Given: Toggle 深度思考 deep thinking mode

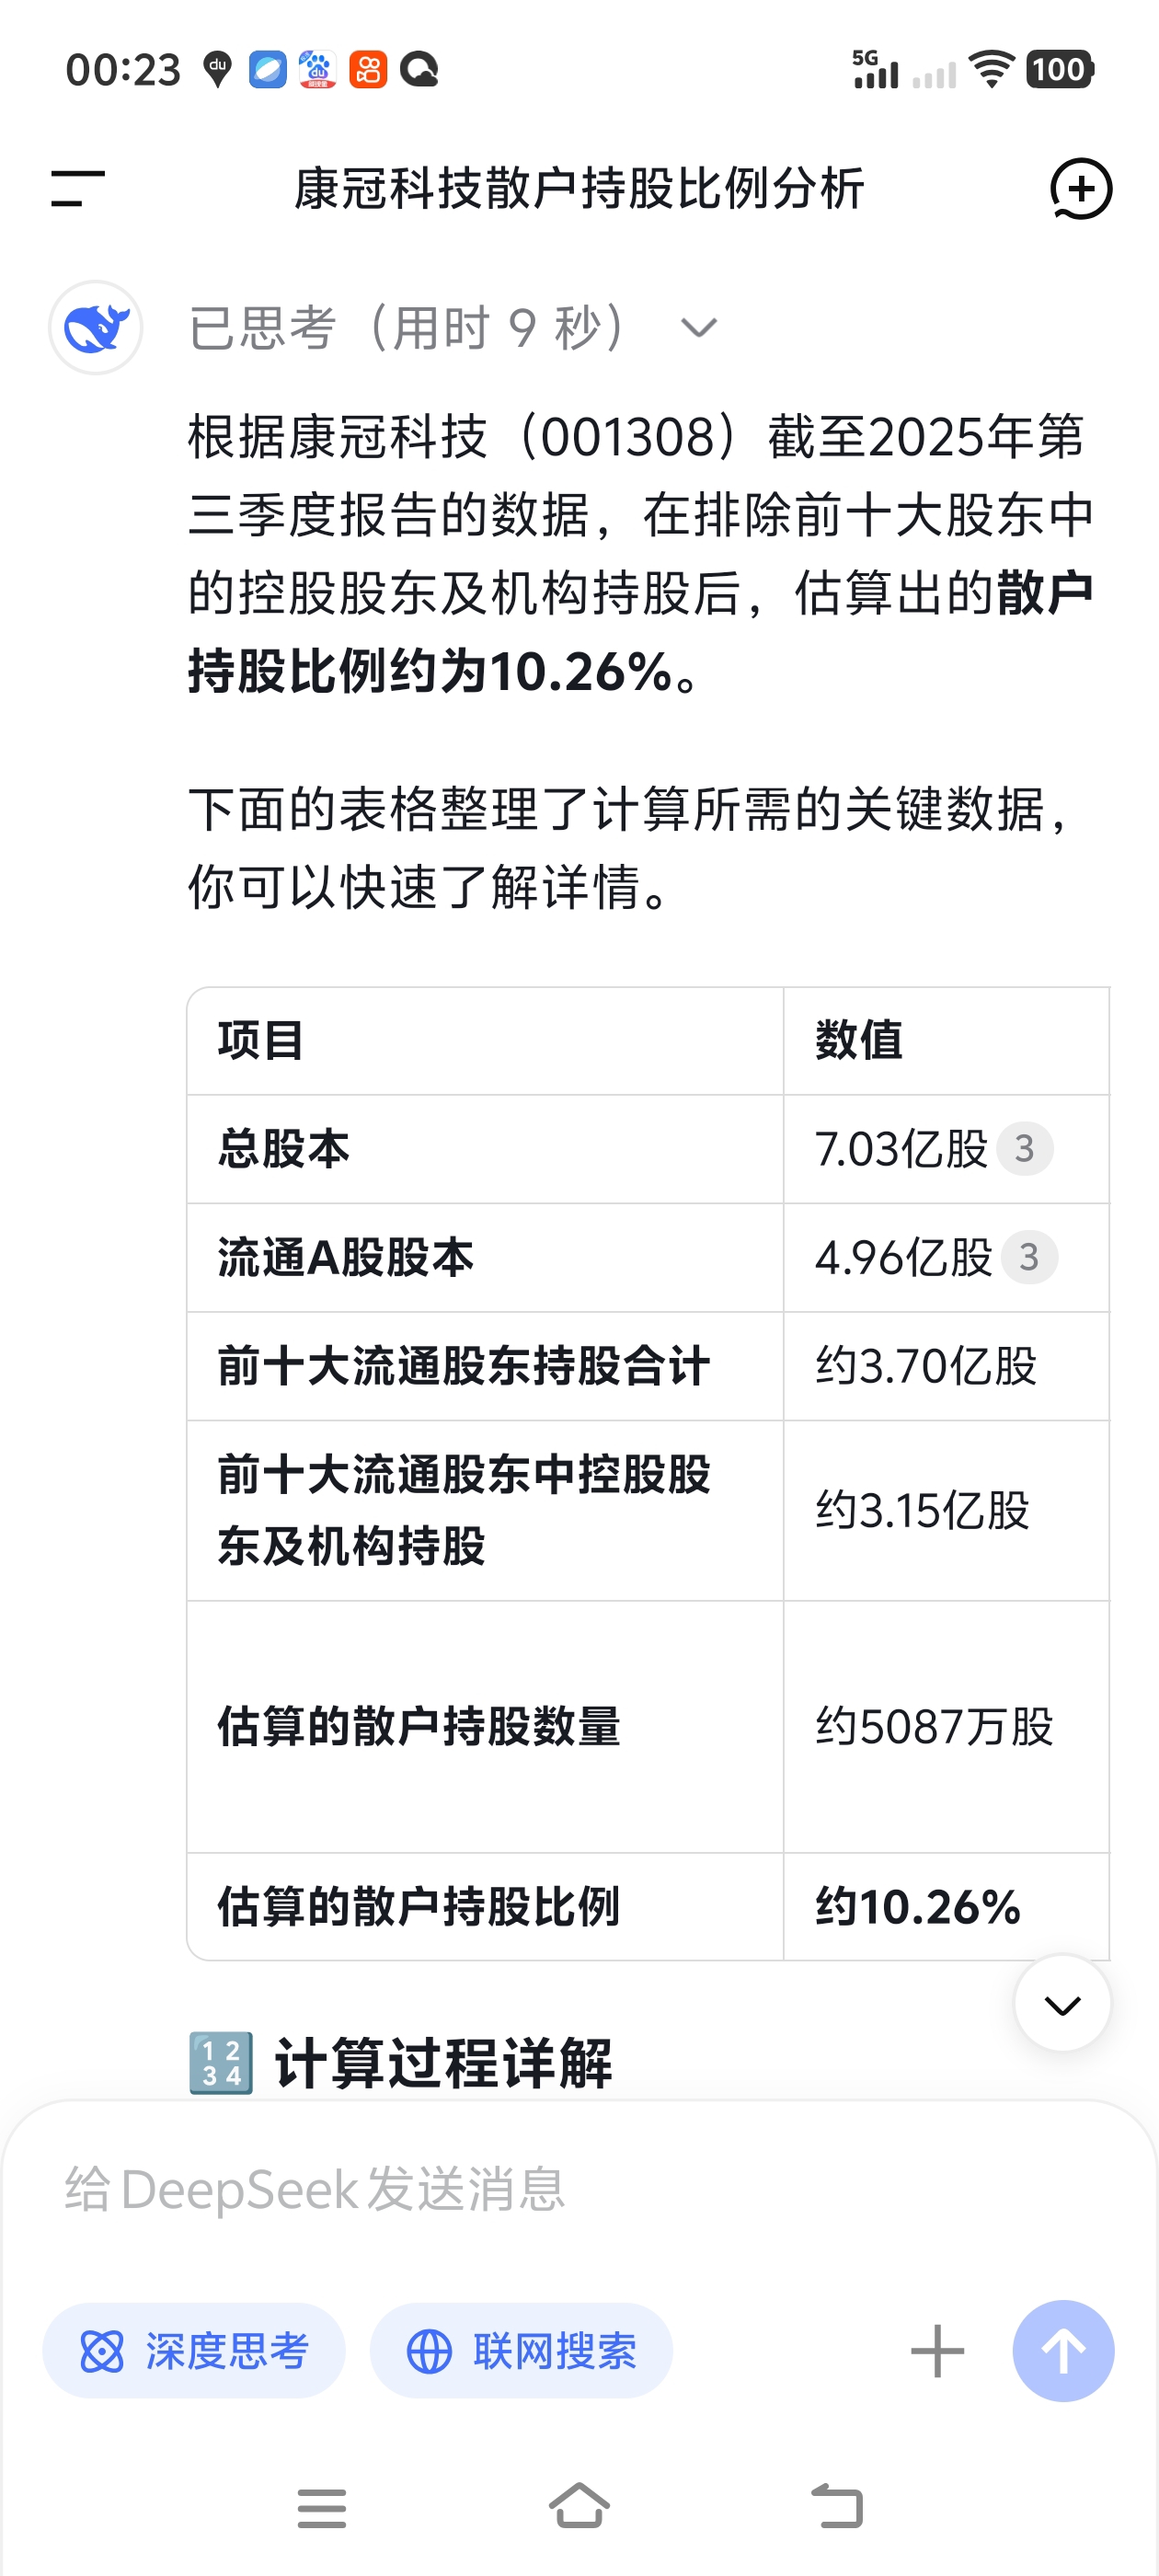Looking at the screenshot, I should point(194,2350).
